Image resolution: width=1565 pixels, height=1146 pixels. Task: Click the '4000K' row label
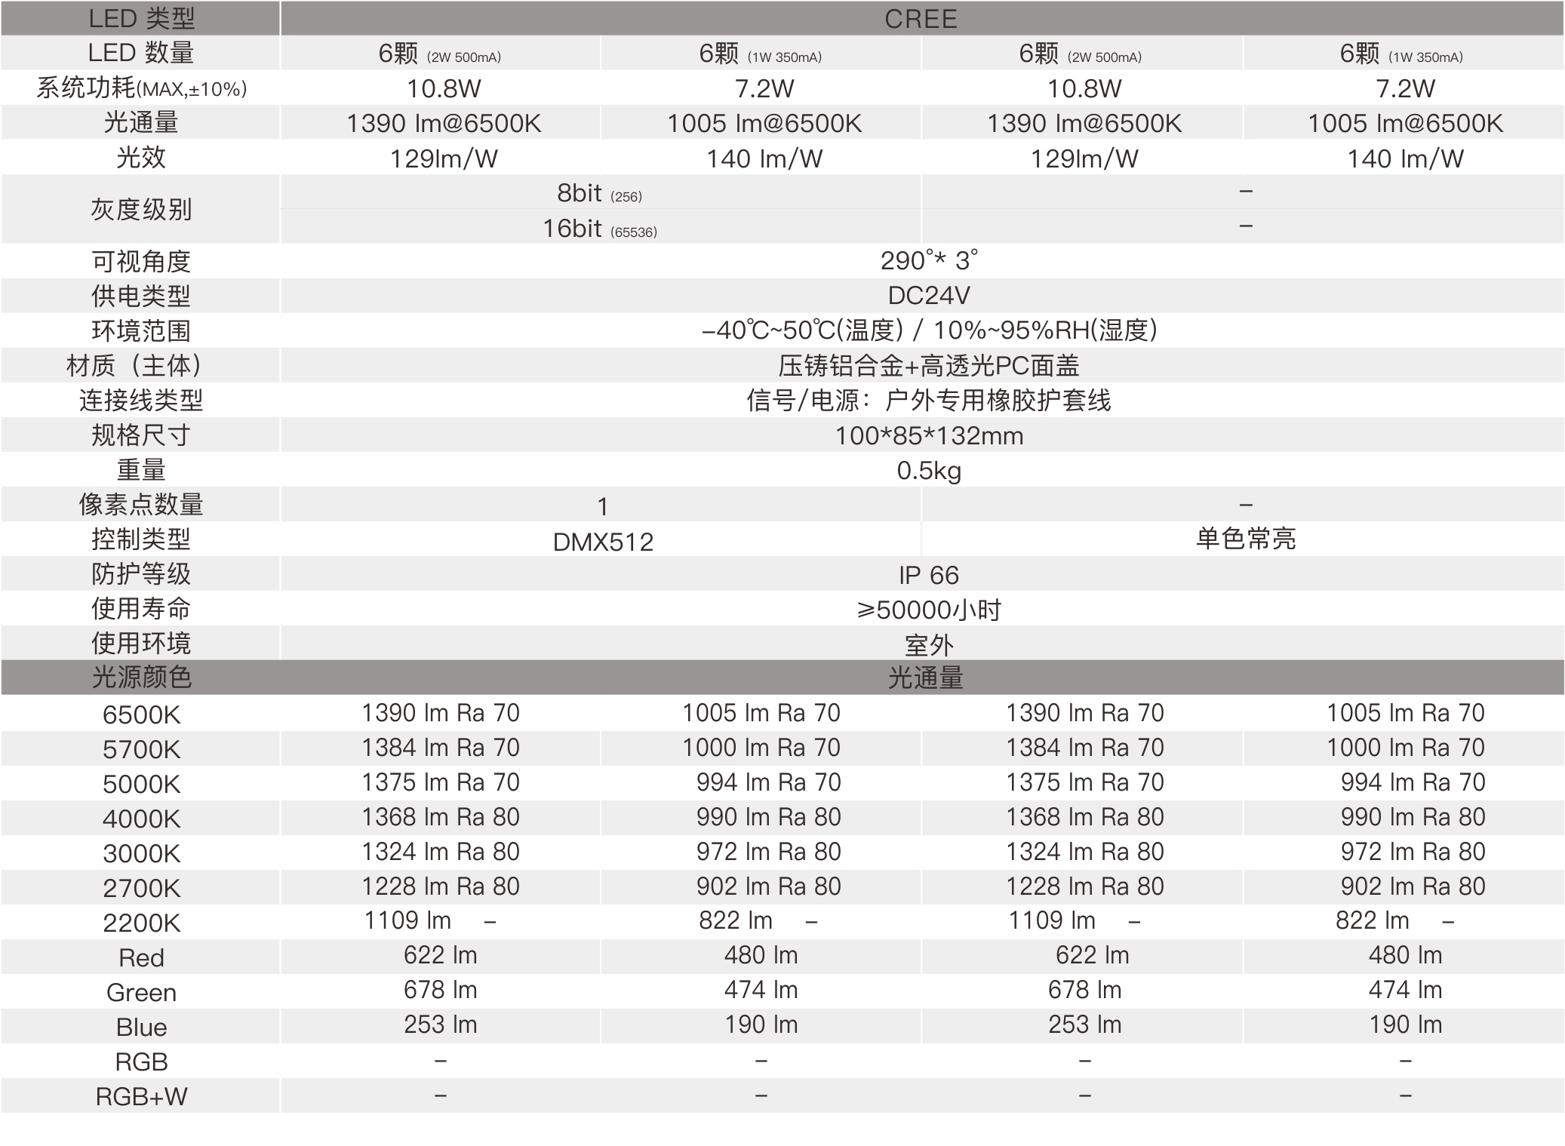[x=141, y=818]
